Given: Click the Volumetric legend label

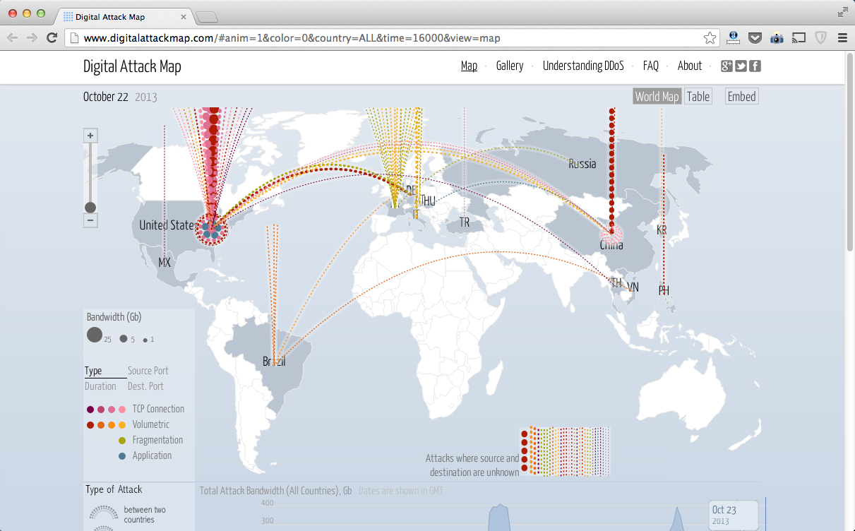Looking at the screenshot, I should pyautogui.click(x=151, y=424).
